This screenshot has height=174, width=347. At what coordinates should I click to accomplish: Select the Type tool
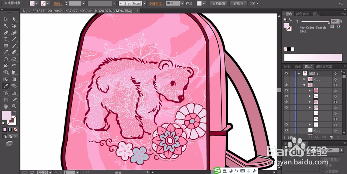click(x=6, y=39)
